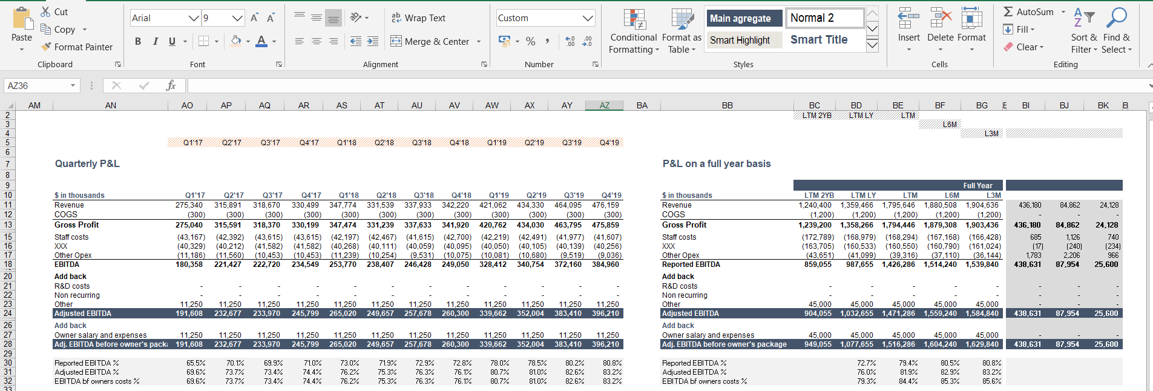
Task: Apply cell borders icon
Action: 203,41
